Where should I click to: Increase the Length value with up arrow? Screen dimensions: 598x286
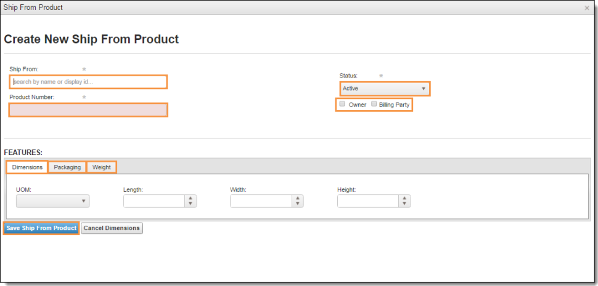(190, 198)
